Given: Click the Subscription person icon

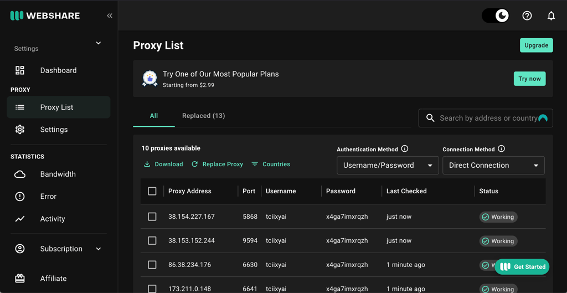Looking at the screenshot, I should coord(20,249).
